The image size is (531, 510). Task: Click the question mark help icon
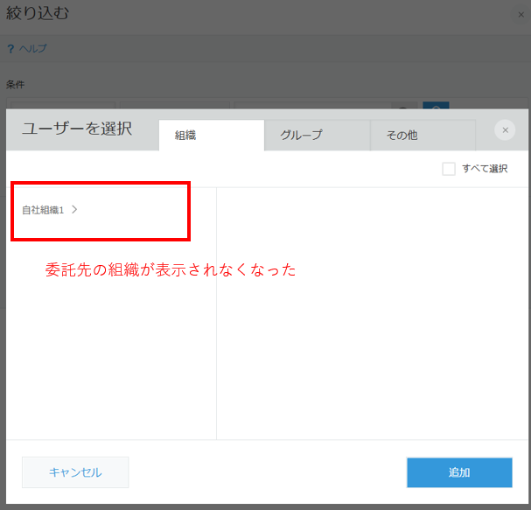10,49
